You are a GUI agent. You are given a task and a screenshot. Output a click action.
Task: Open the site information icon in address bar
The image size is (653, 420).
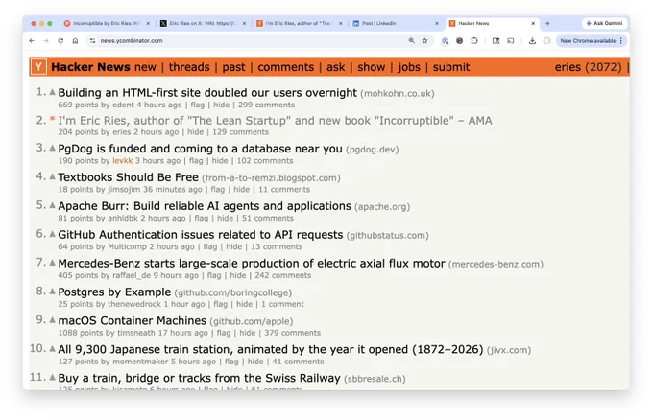tap(92, 40)
